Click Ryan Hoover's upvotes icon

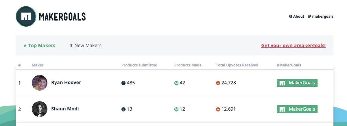point(218,83)
